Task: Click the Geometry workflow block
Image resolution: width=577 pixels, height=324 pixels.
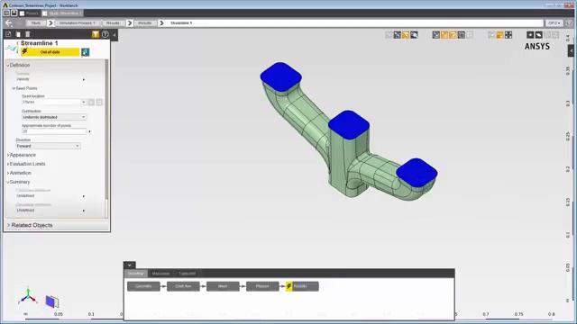Action: point(143,286)
